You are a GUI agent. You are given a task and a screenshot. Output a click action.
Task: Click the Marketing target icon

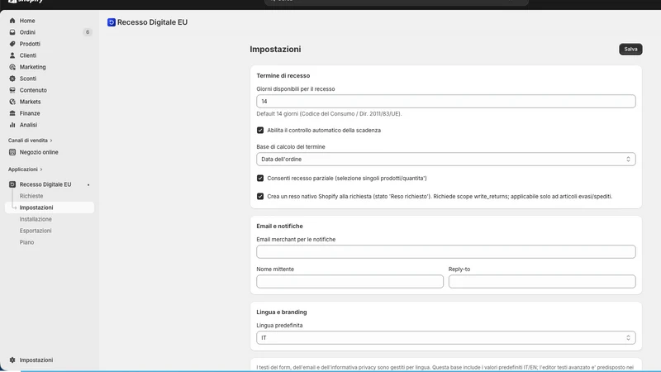12,67
